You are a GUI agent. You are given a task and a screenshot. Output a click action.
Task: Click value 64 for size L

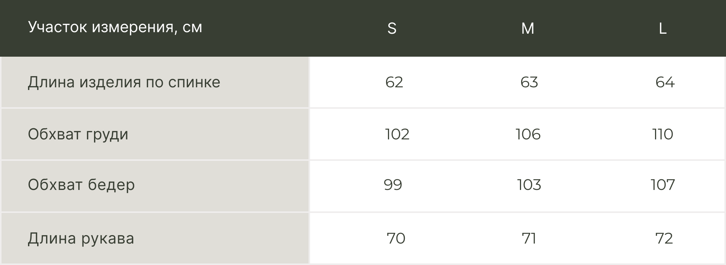coord(665,82)
